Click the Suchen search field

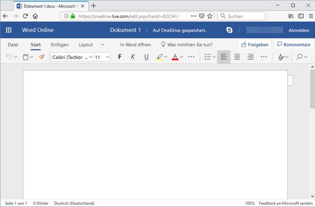pyautogui.click(x=241, y=16)
